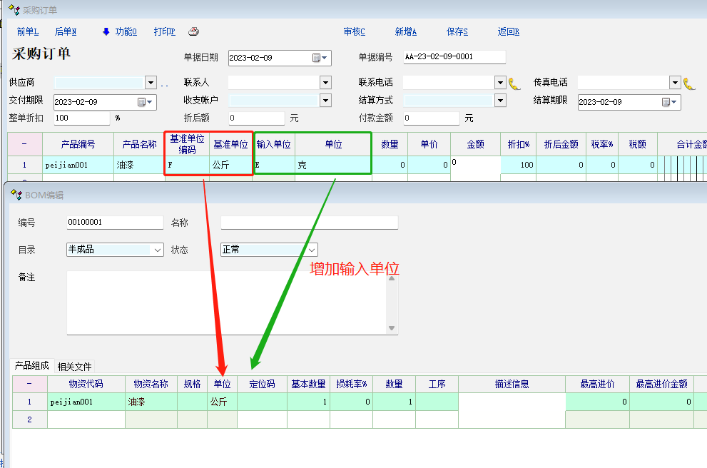Click the blue down-arrow 功能 icon
The width and height of the screenshot is (707, 468).
106,31
